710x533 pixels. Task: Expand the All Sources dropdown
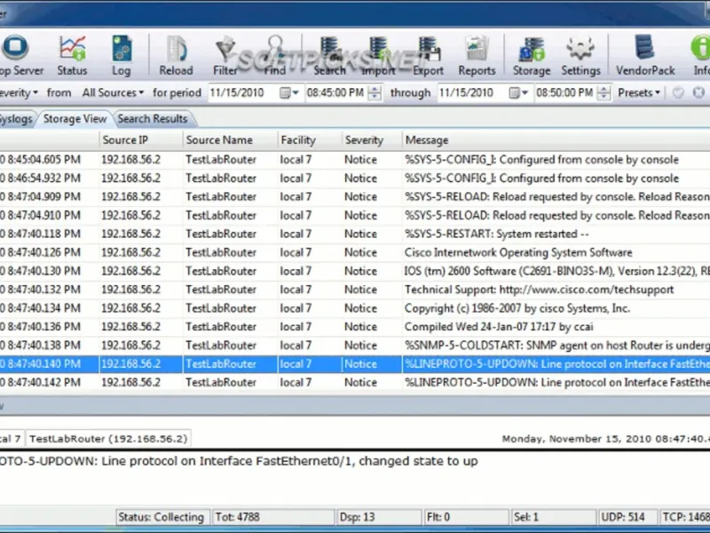(113, 93)
